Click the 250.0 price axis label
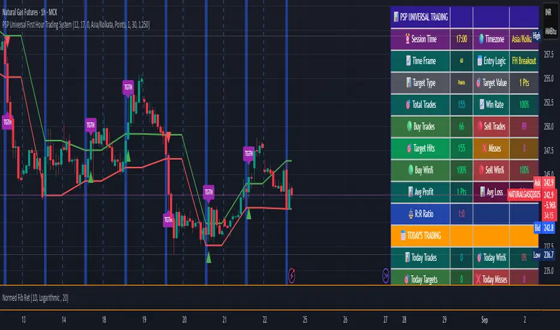This screenshot has height=330, width=560. click(549, 126)
